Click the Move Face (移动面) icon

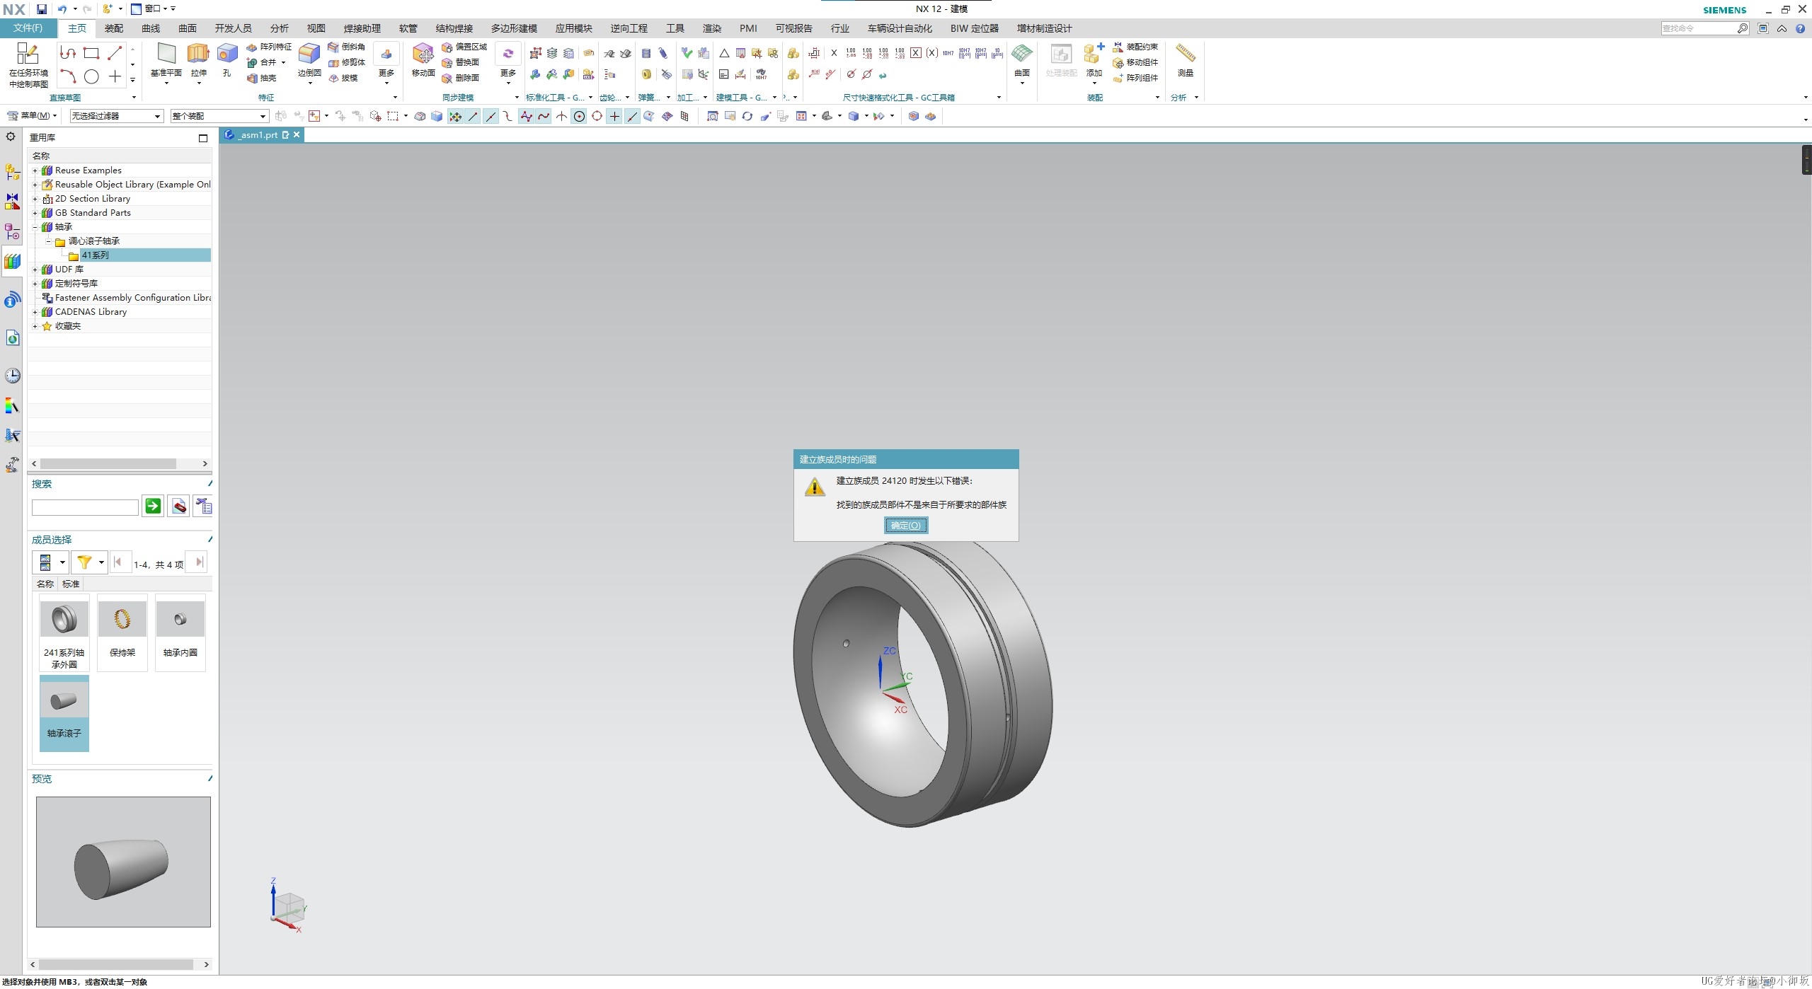click(423, 54)
